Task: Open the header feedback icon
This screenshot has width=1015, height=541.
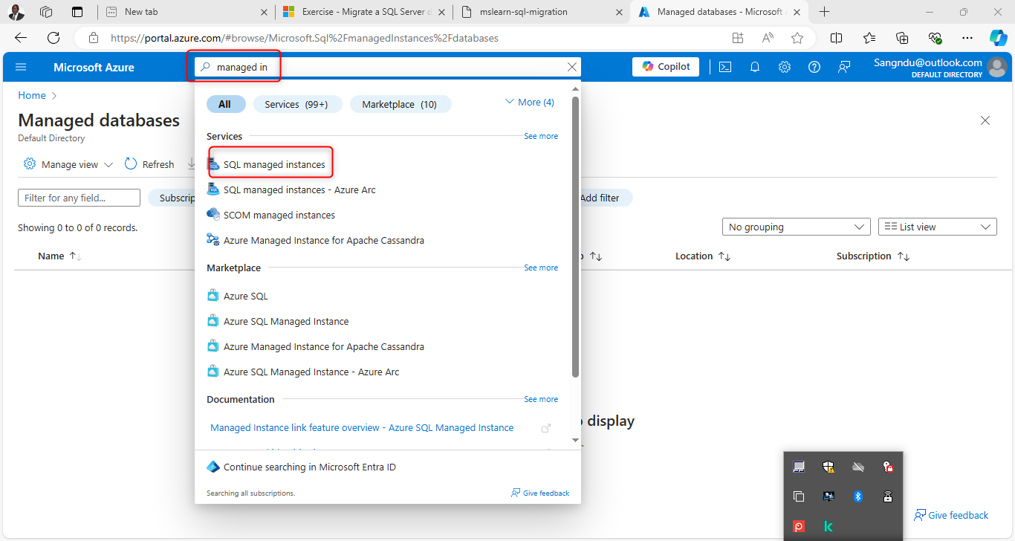Action: 844,67
